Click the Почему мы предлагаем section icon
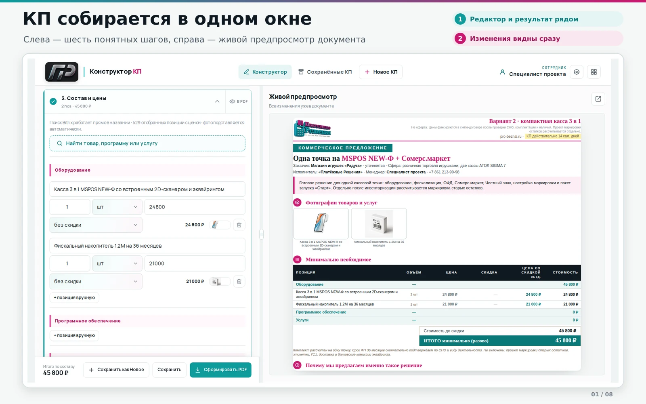This screenshot has height=404, width=646. 298,365
